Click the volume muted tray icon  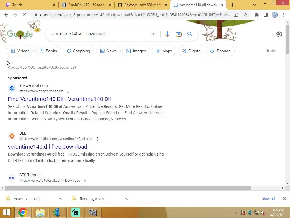(x=263, y=213)
